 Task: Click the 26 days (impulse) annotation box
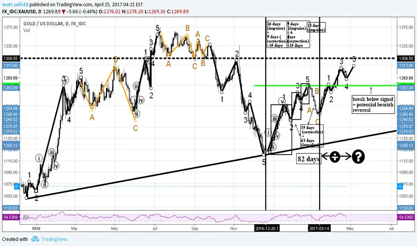tap(277, 34)
